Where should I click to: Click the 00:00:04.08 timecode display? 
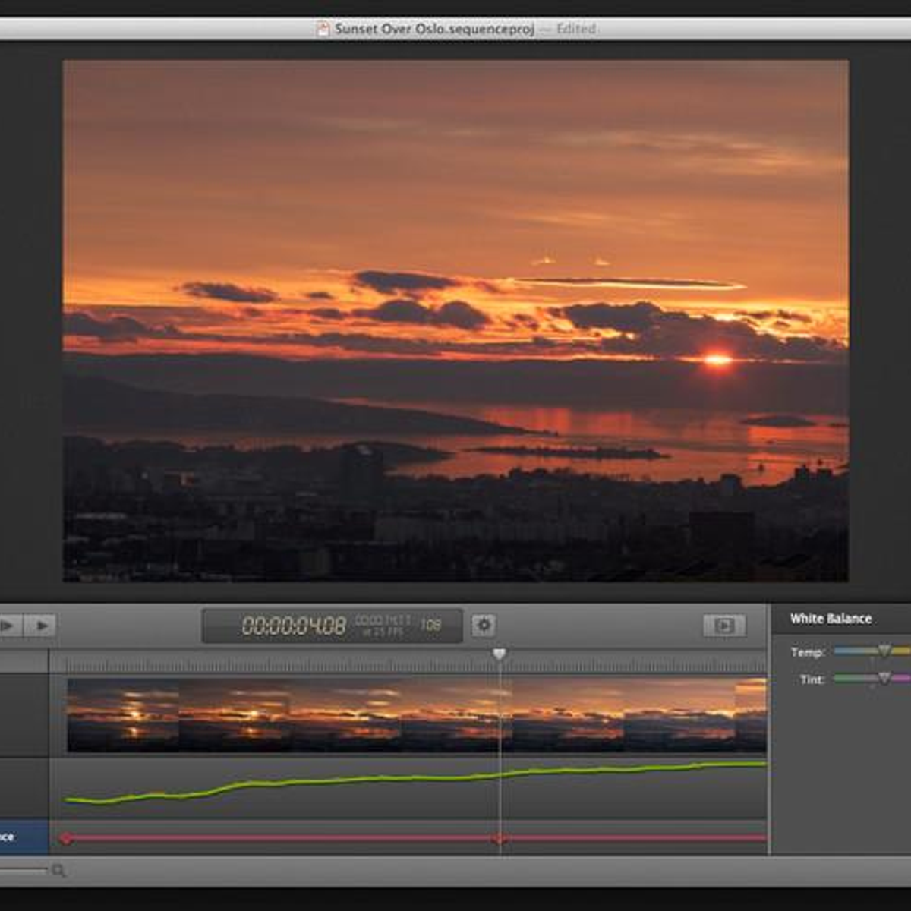coord(293,626)
